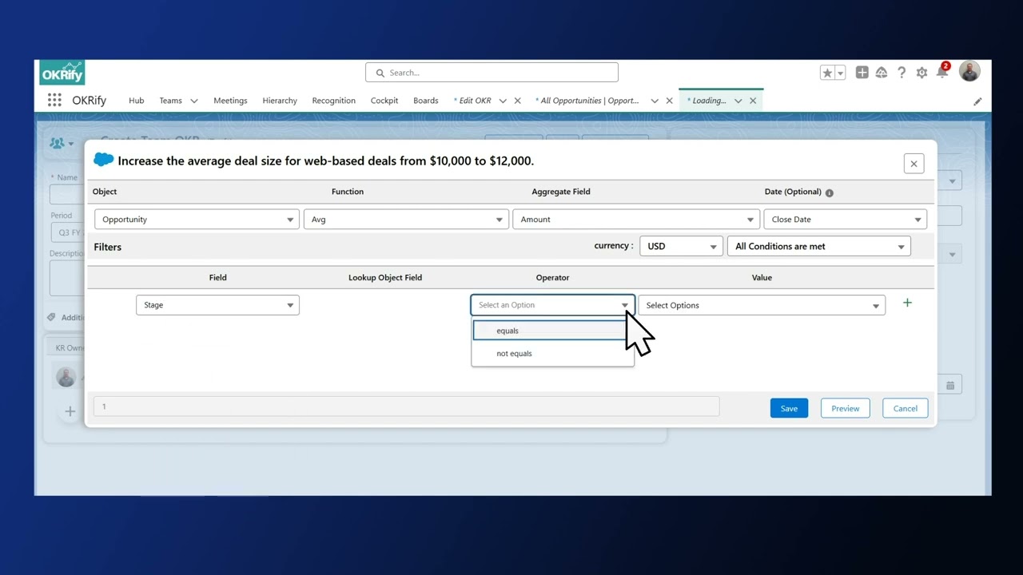Screen dimensions: 1023x575
Task: Expand the favorites list arrow
Action: tap(840, 73)
